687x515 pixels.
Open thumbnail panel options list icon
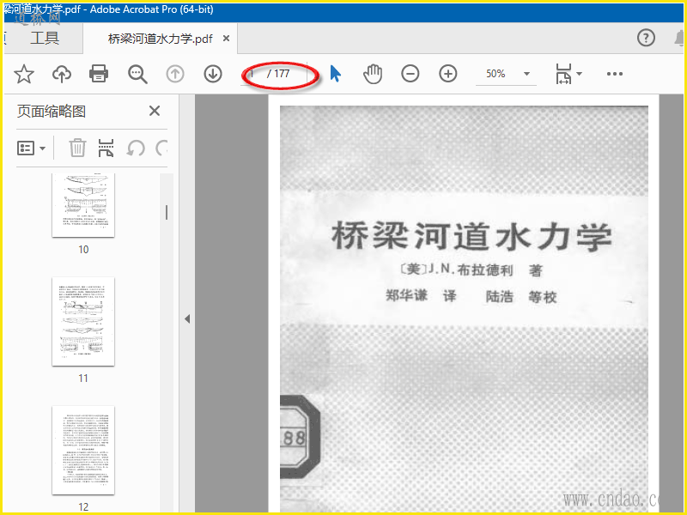[x=31, y=148]
